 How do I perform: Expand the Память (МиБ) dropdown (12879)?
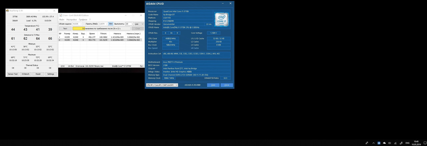107,24
